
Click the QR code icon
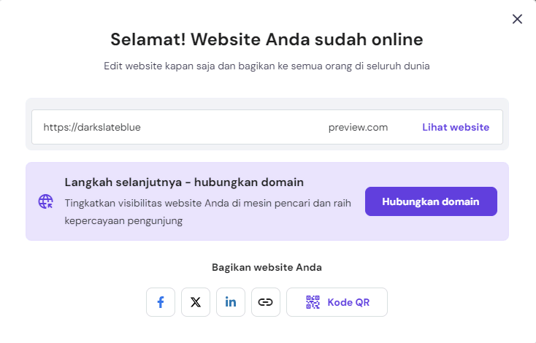313,302
